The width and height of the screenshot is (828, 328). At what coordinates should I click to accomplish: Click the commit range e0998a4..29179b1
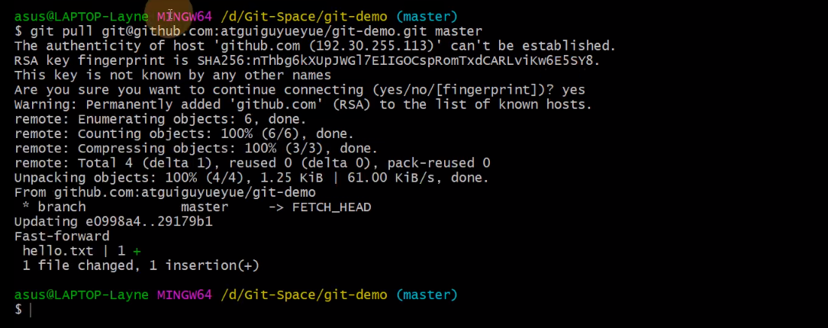click(x=145, y=222)
